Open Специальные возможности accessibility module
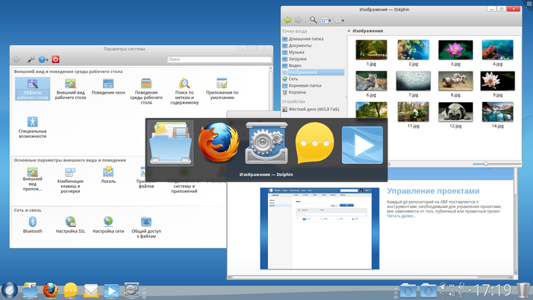Image resolution: width=533 pixels, height=300 pixels. tap(32, 127)
